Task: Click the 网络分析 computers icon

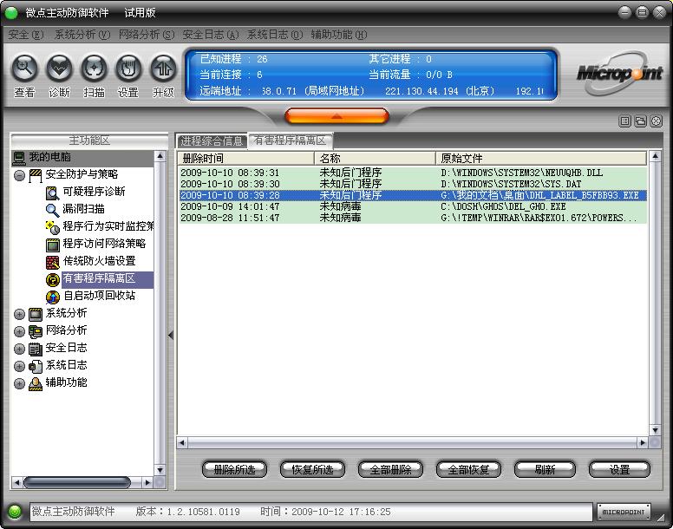Action: (36, 331)
